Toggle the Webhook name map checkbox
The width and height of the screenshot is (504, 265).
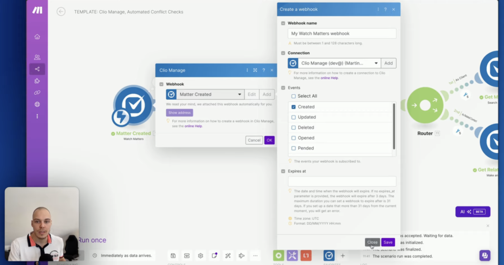[283, 23]
